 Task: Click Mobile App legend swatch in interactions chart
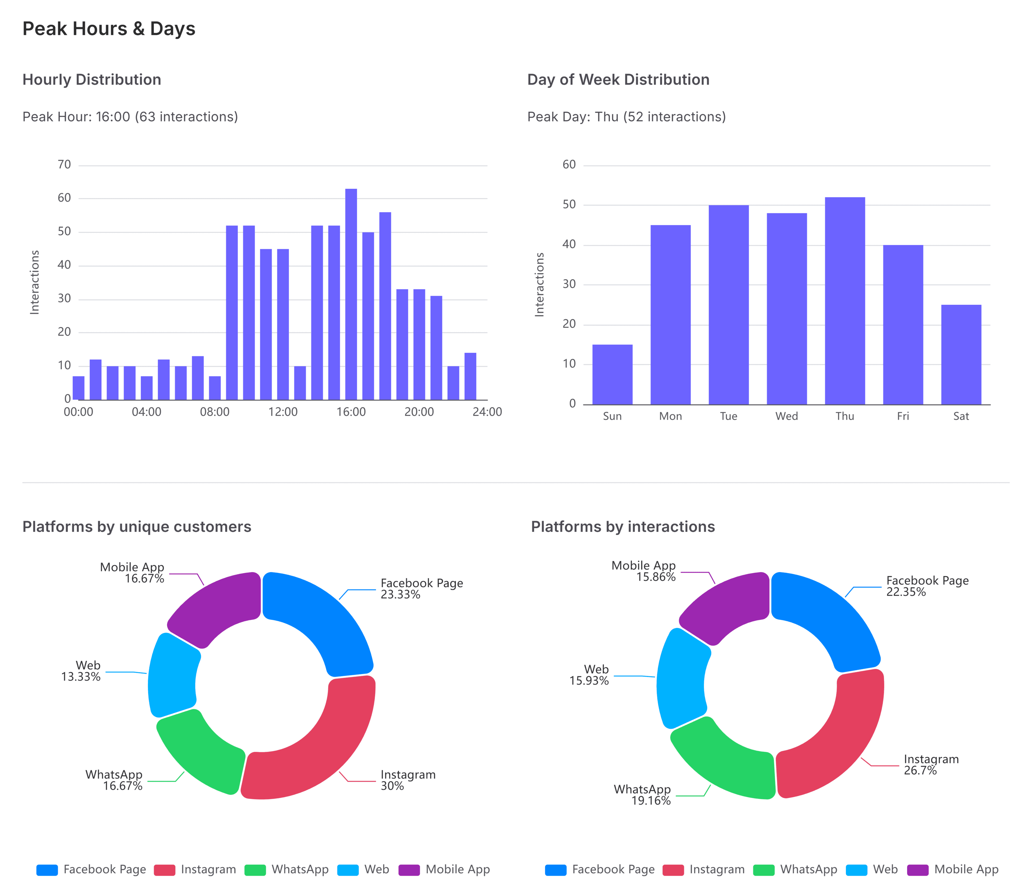pos(917,870)
